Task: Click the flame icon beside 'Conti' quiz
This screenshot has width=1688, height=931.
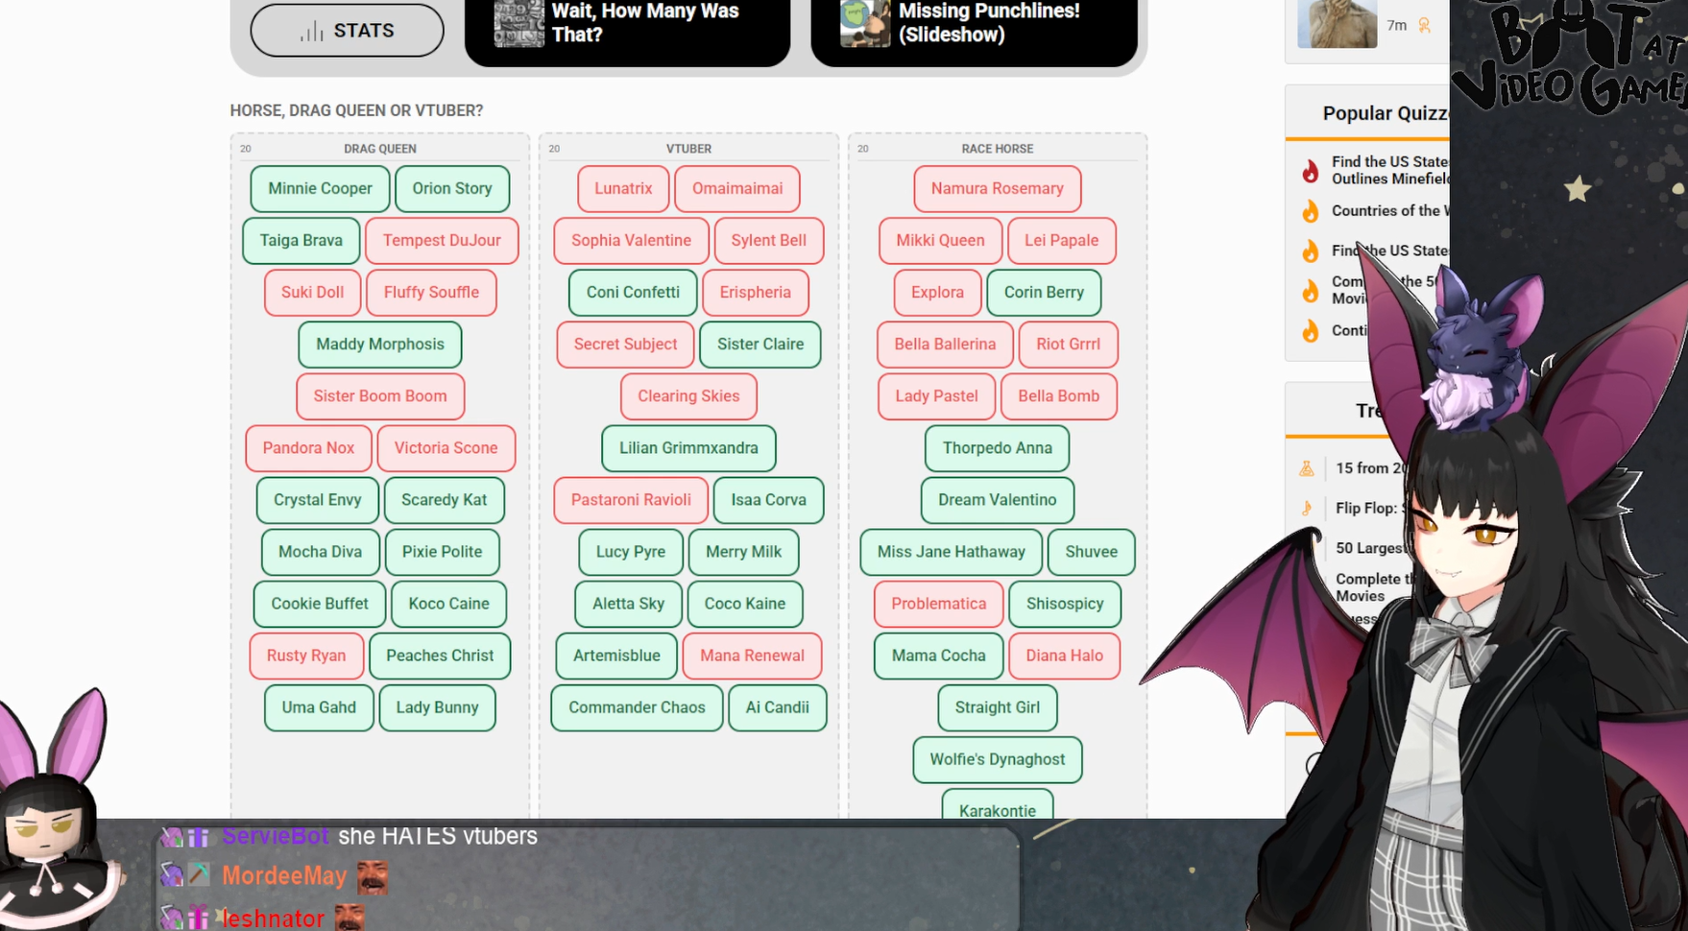Action: click(x=1311, y=331)
